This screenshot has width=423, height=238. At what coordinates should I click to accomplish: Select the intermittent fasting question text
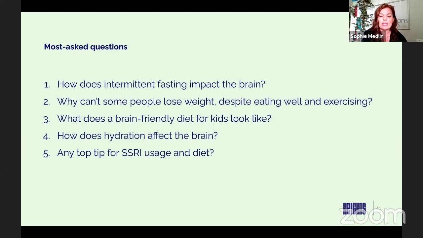click(x=161, y=84)
